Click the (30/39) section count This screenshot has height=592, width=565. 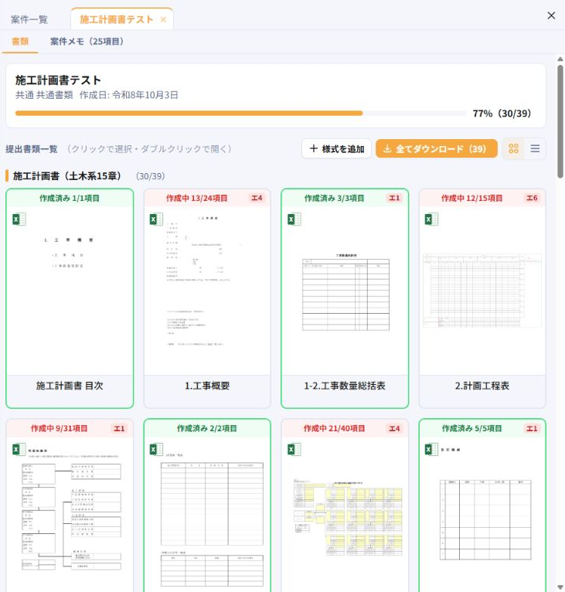coord(150,176)
